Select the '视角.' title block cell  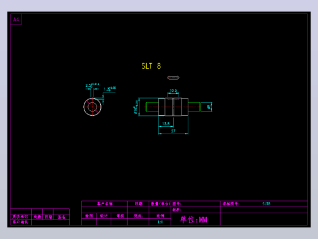[138, 216]
